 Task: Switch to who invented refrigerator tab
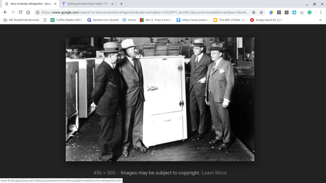pyautogui.click(x=31, y=4)
